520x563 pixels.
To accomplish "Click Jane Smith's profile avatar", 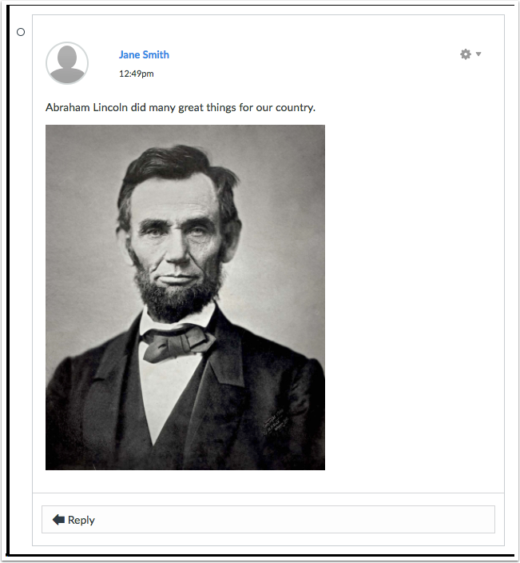I will 67,63.
